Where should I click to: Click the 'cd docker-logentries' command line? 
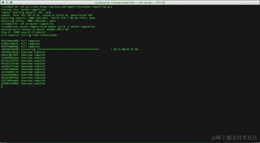(x=27, y=24)
